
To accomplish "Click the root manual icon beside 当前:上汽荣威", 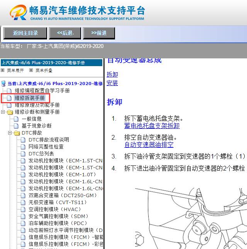I will 3,84.
